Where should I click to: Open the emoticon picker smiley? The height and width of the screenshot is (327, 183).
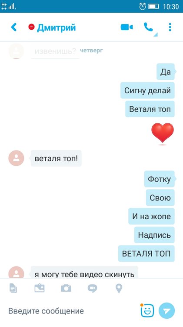(x=147, y=311)
